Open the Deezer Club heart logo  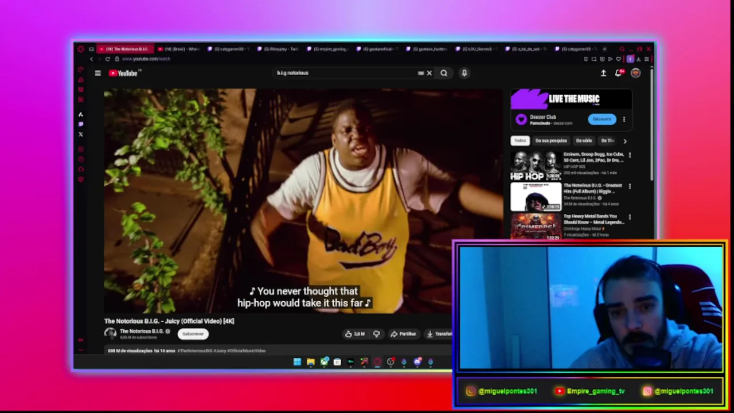tap(521, 119)
